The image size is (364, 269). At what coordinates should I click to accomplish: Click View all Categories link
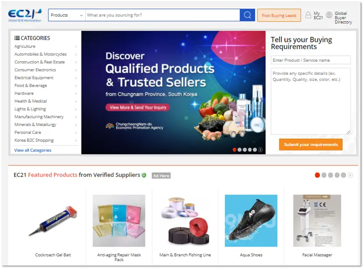pos(33,150)
